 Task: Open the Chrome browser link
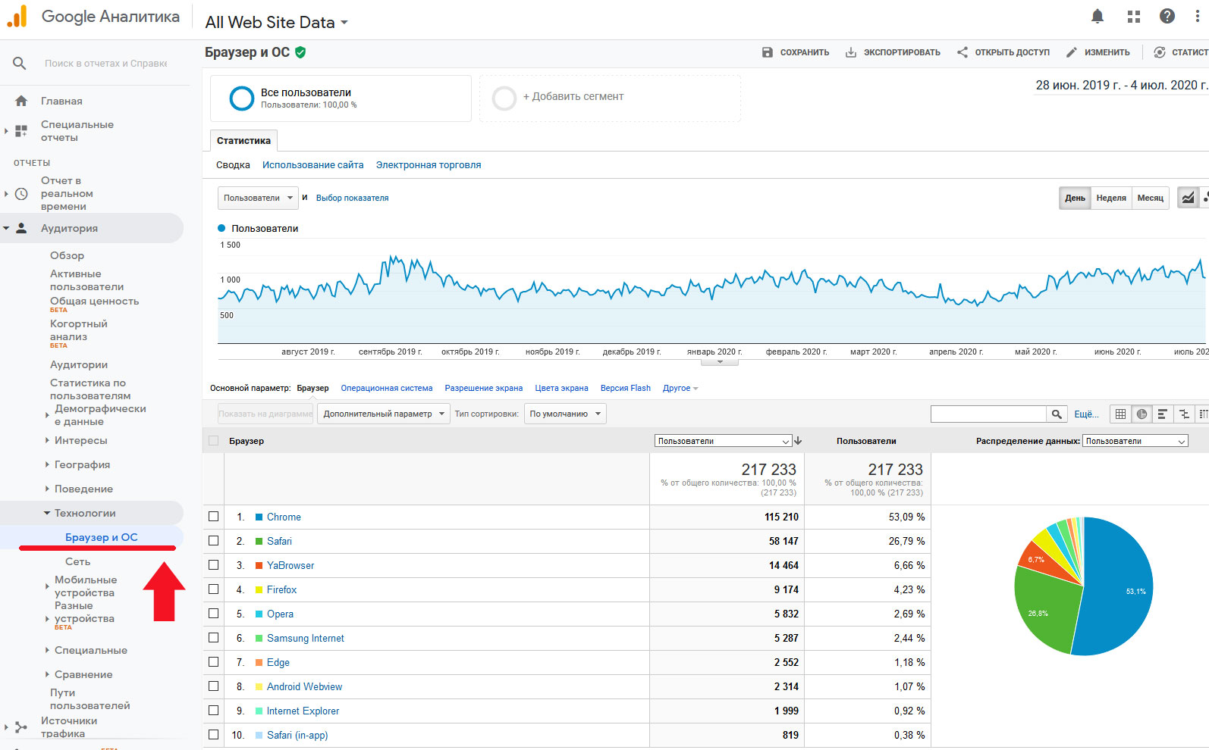284,517
